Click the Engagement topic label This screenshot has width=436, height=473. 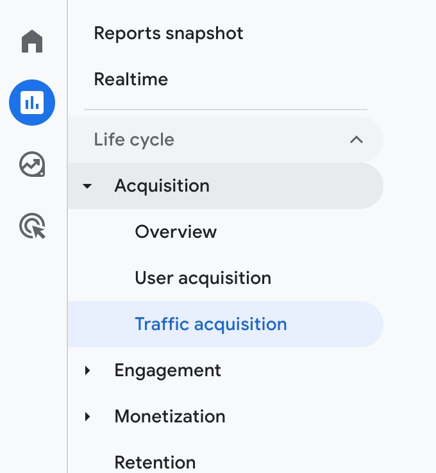[167, 370]
